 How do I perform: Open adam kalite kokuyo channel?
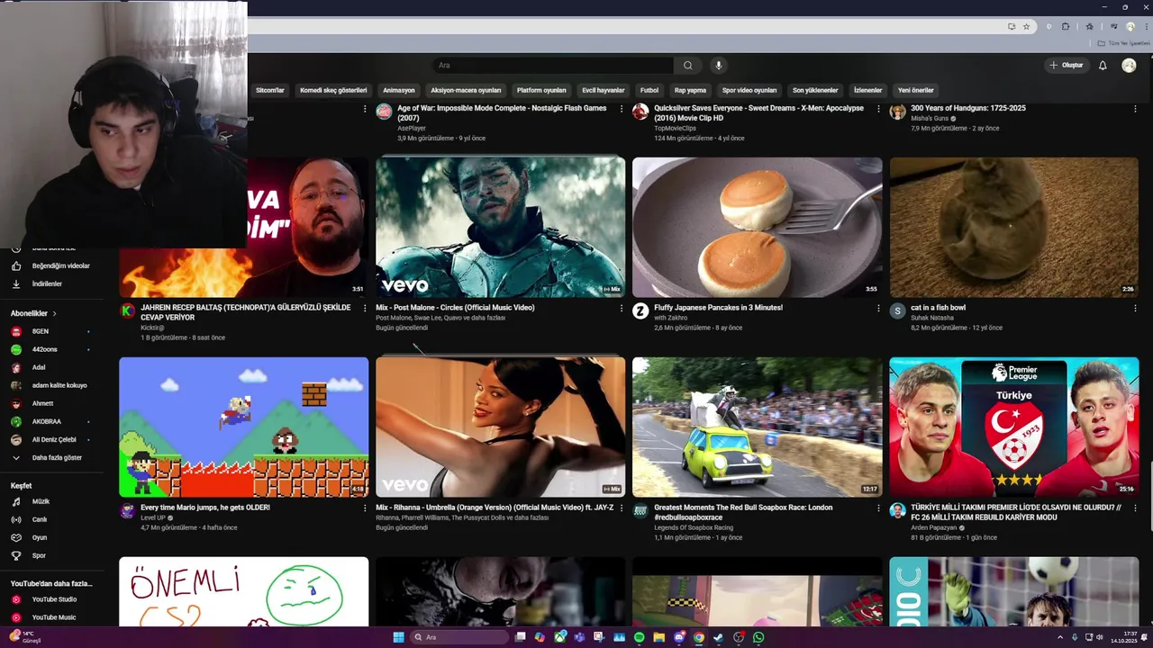coord(52,385)
